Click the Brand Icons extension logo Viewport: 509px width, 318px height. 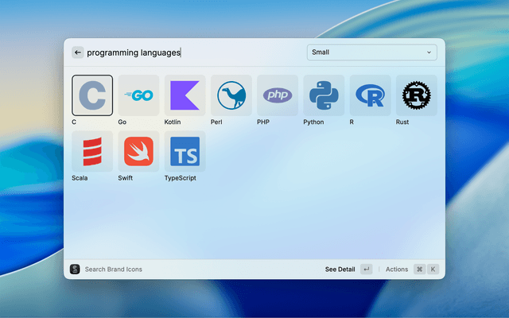75,270
